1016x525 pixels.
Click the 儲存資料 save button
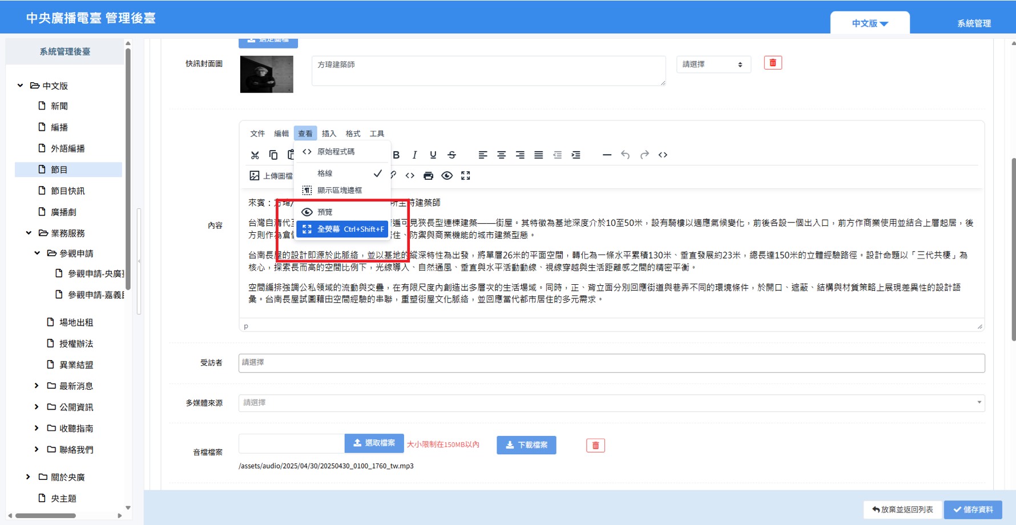(x=973, y=510)
